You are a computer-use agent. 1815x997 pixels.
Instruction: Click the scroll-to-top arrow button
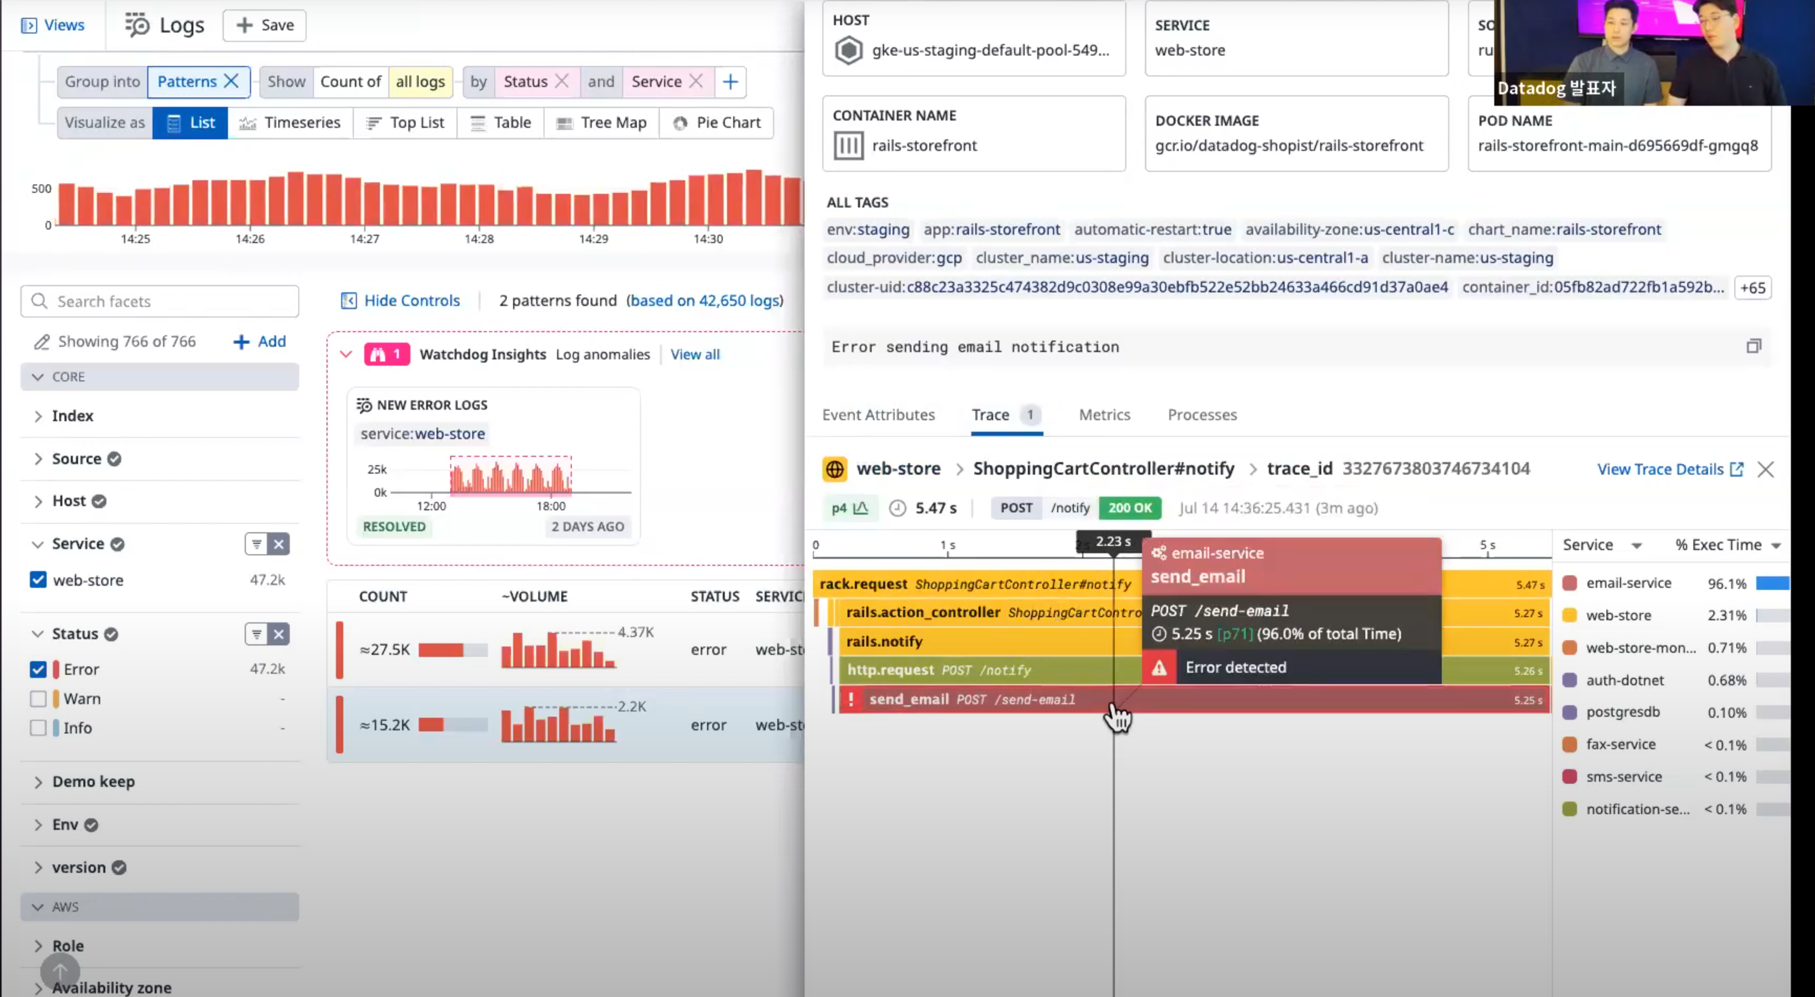(60, 972)
